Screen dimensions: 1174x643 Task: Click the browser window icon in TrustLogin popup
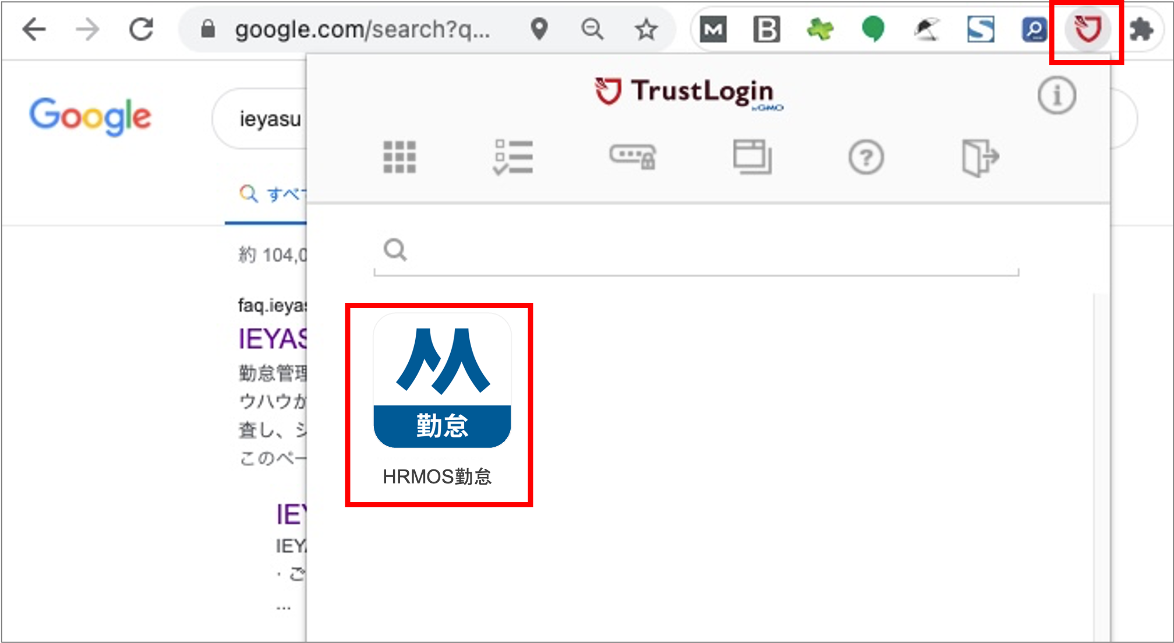coord(751,156)
